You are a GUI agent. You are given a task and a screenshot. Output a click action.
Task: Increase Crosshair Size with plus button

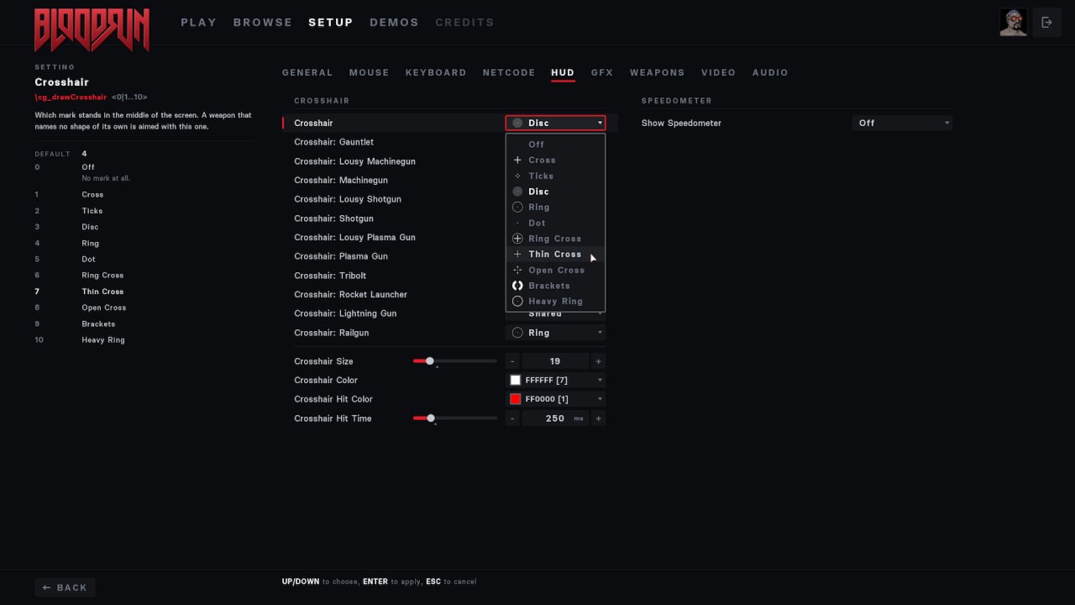click(598, 361)
